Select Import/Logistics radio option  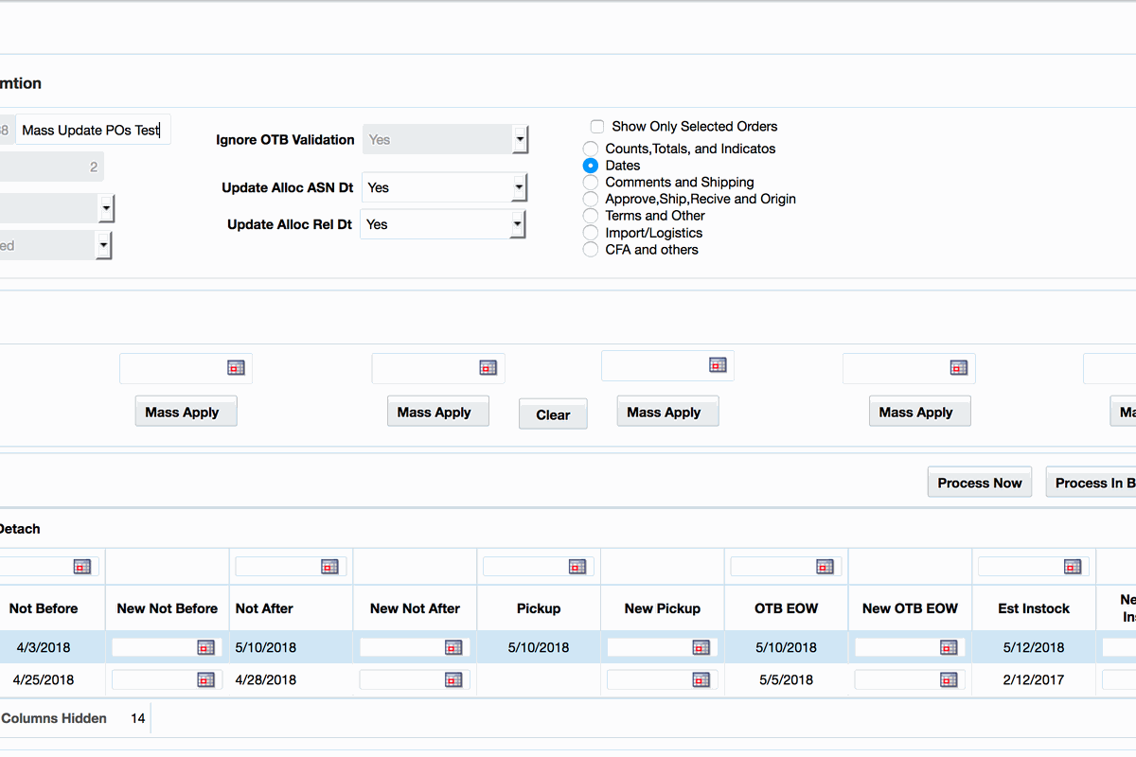591,233
